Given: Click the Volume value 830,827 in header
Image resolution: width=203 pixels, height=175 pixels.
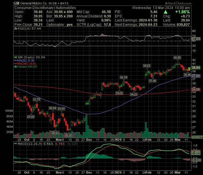Looking at the screenshot, I should tap(183, 25).
